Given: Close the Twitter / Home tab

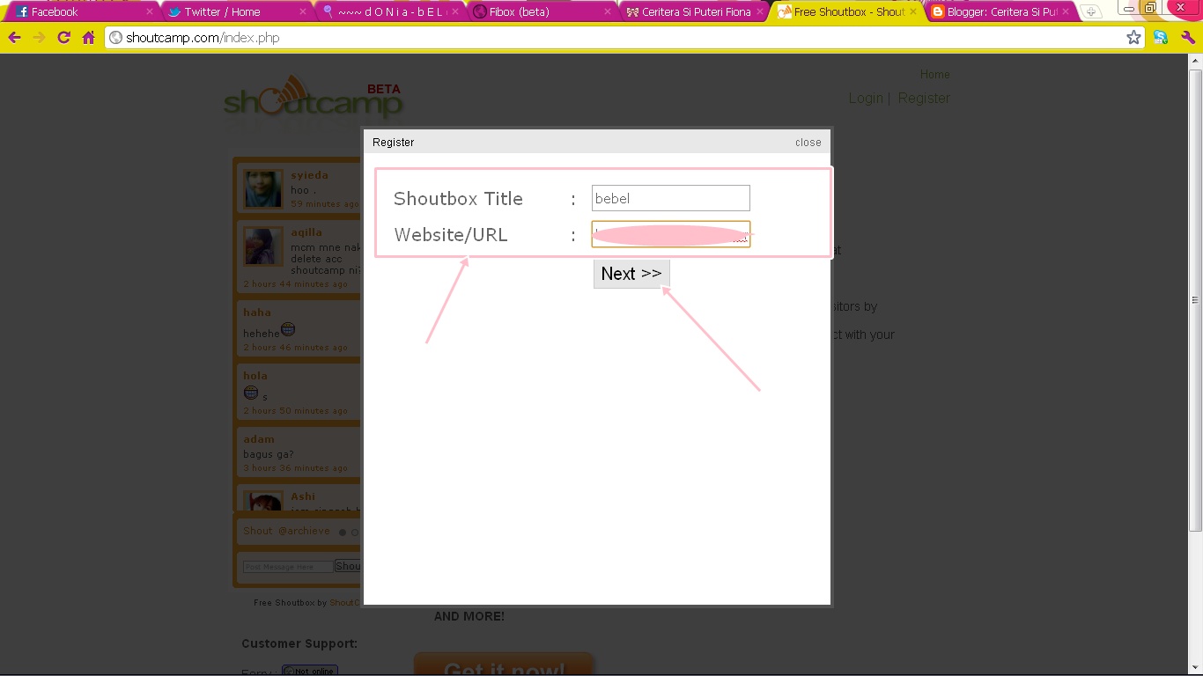Looking at the screenshot, I should [303, 12].
